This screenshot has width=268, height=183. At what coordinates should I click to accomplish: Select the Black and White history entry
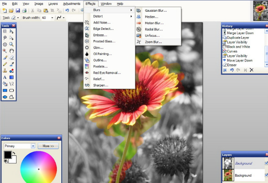pyautogui.click(x=239, y=47)
